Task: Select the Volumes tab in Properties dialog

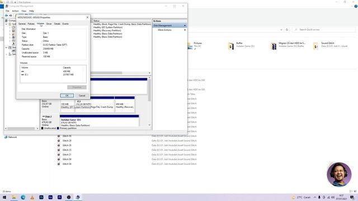Action: (40, 23)
